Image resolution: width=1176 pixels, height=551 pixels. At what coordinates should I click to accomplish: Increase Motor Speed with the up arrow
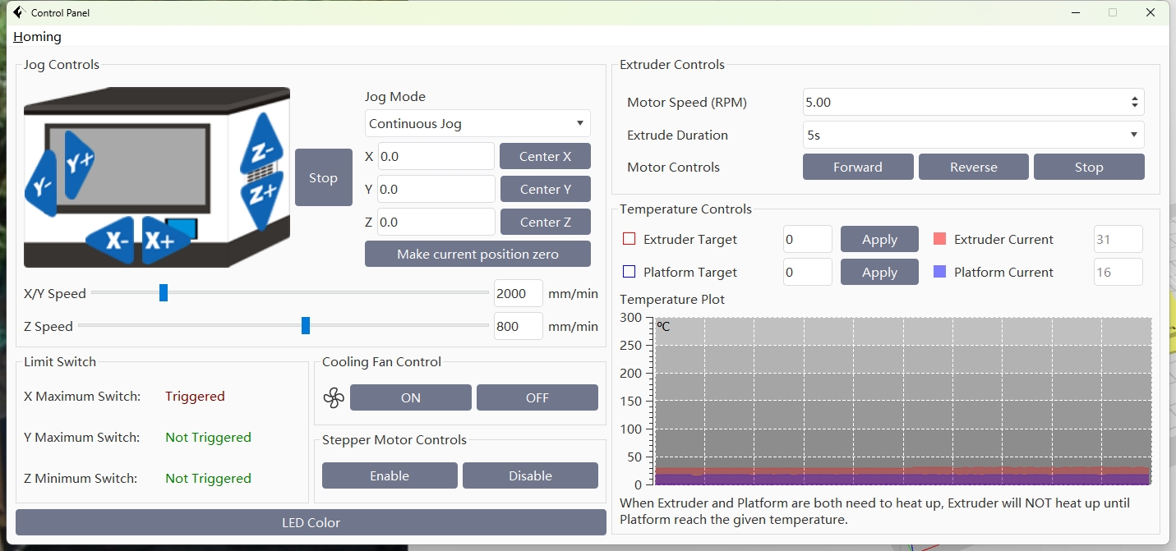pos(1134,99)
